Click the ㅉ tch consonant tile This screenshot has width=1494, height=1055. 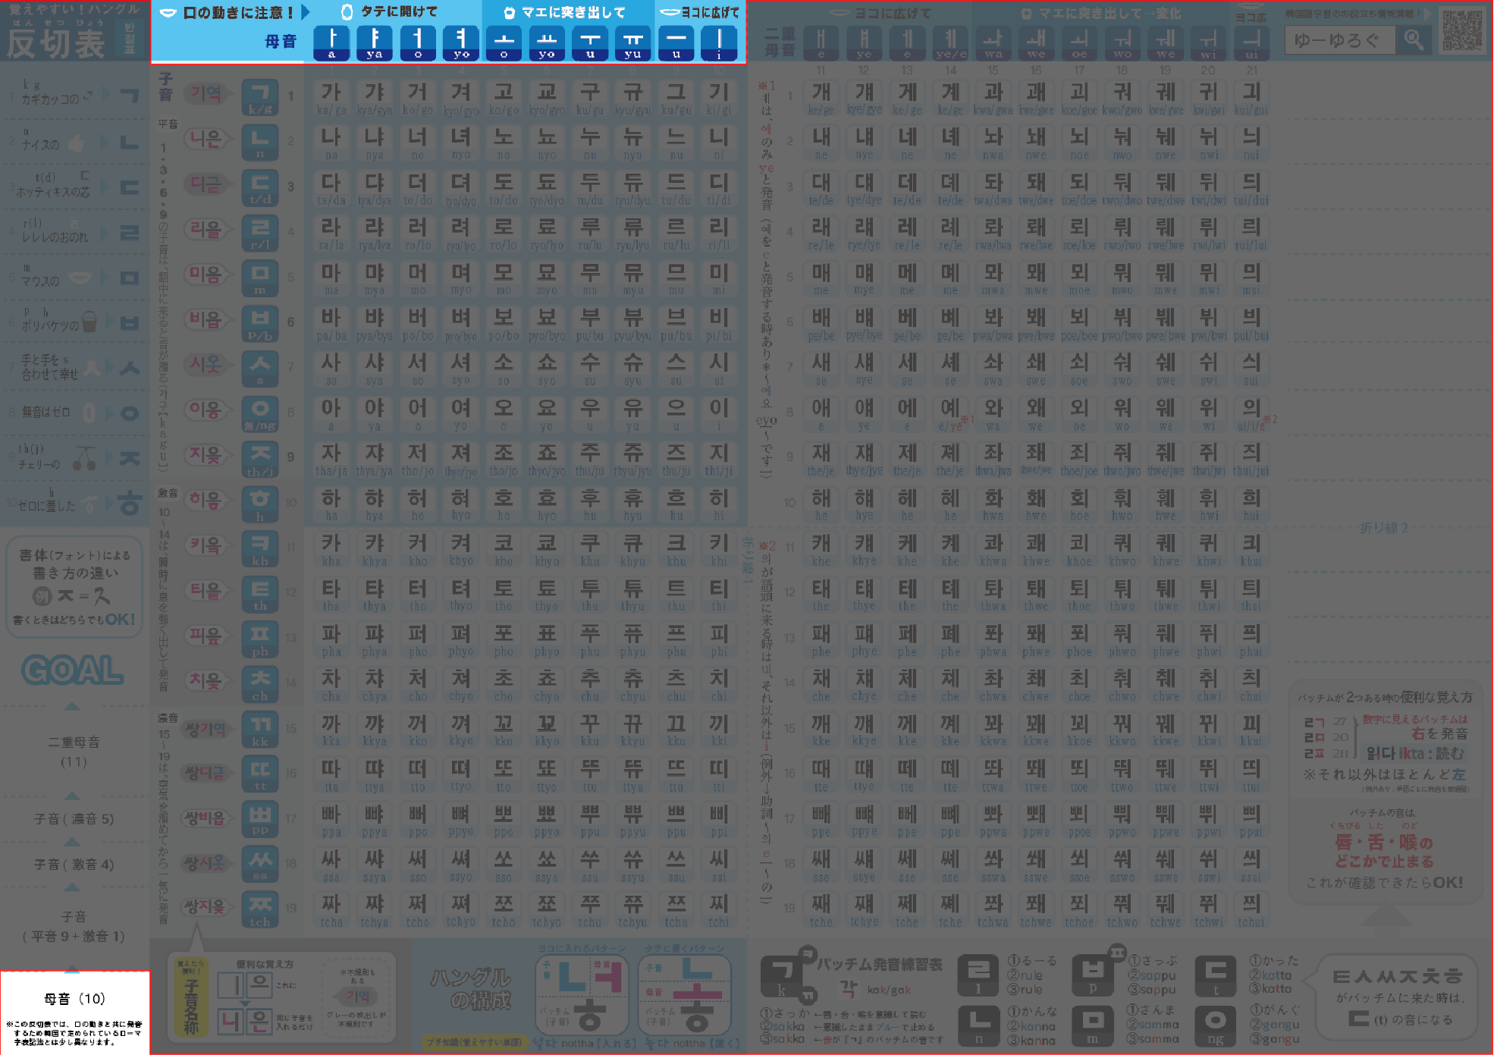[260, 909]
